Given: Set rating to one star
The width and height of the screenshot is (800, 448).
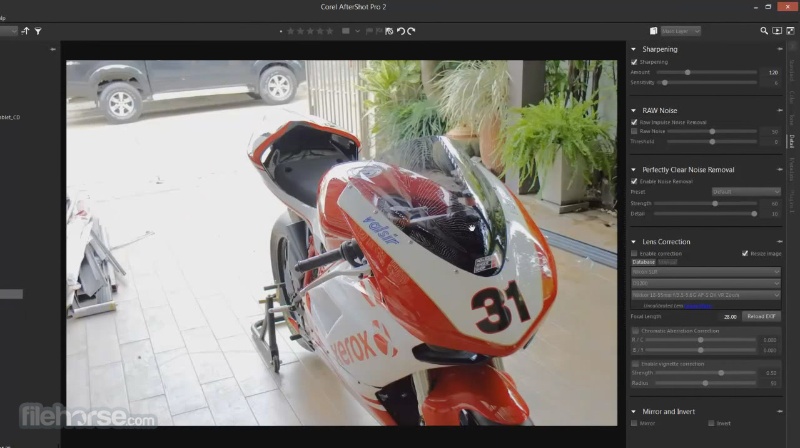Looking at the screenshot, I should click(291, 31).
